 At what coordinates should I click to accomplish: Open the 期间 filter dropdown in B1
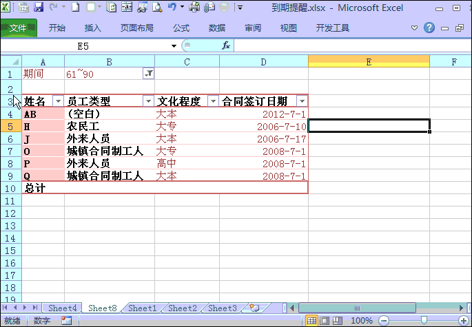149,74
